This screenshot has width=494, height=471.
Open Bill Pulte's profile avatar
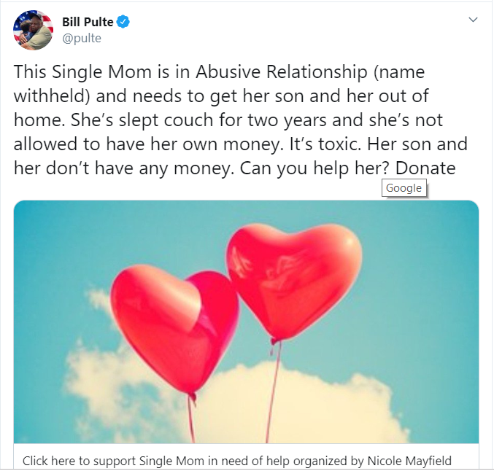pyautogui.click(x=33, y=30)
